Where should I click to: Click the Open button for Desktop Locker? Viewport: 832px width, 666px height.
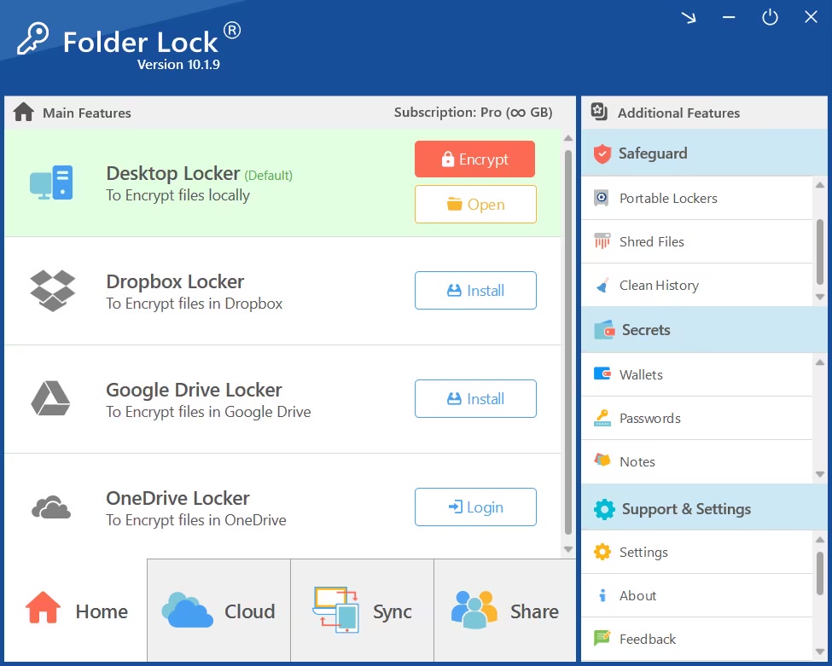tap(475, 205)
